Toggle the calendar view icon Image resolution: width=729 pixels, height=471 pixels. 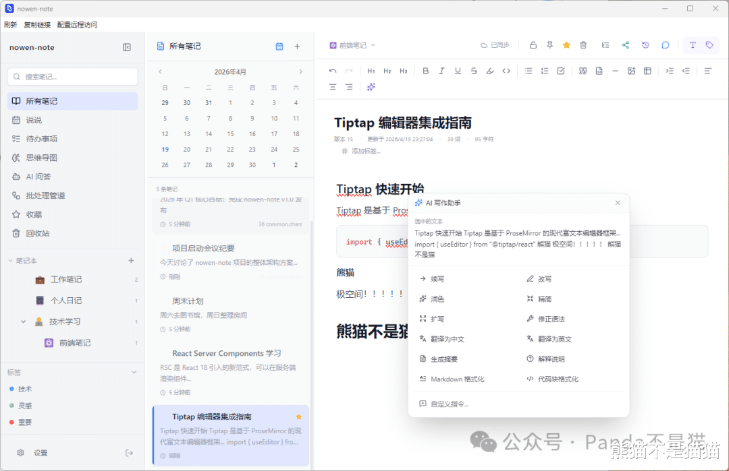coord(279,46)
